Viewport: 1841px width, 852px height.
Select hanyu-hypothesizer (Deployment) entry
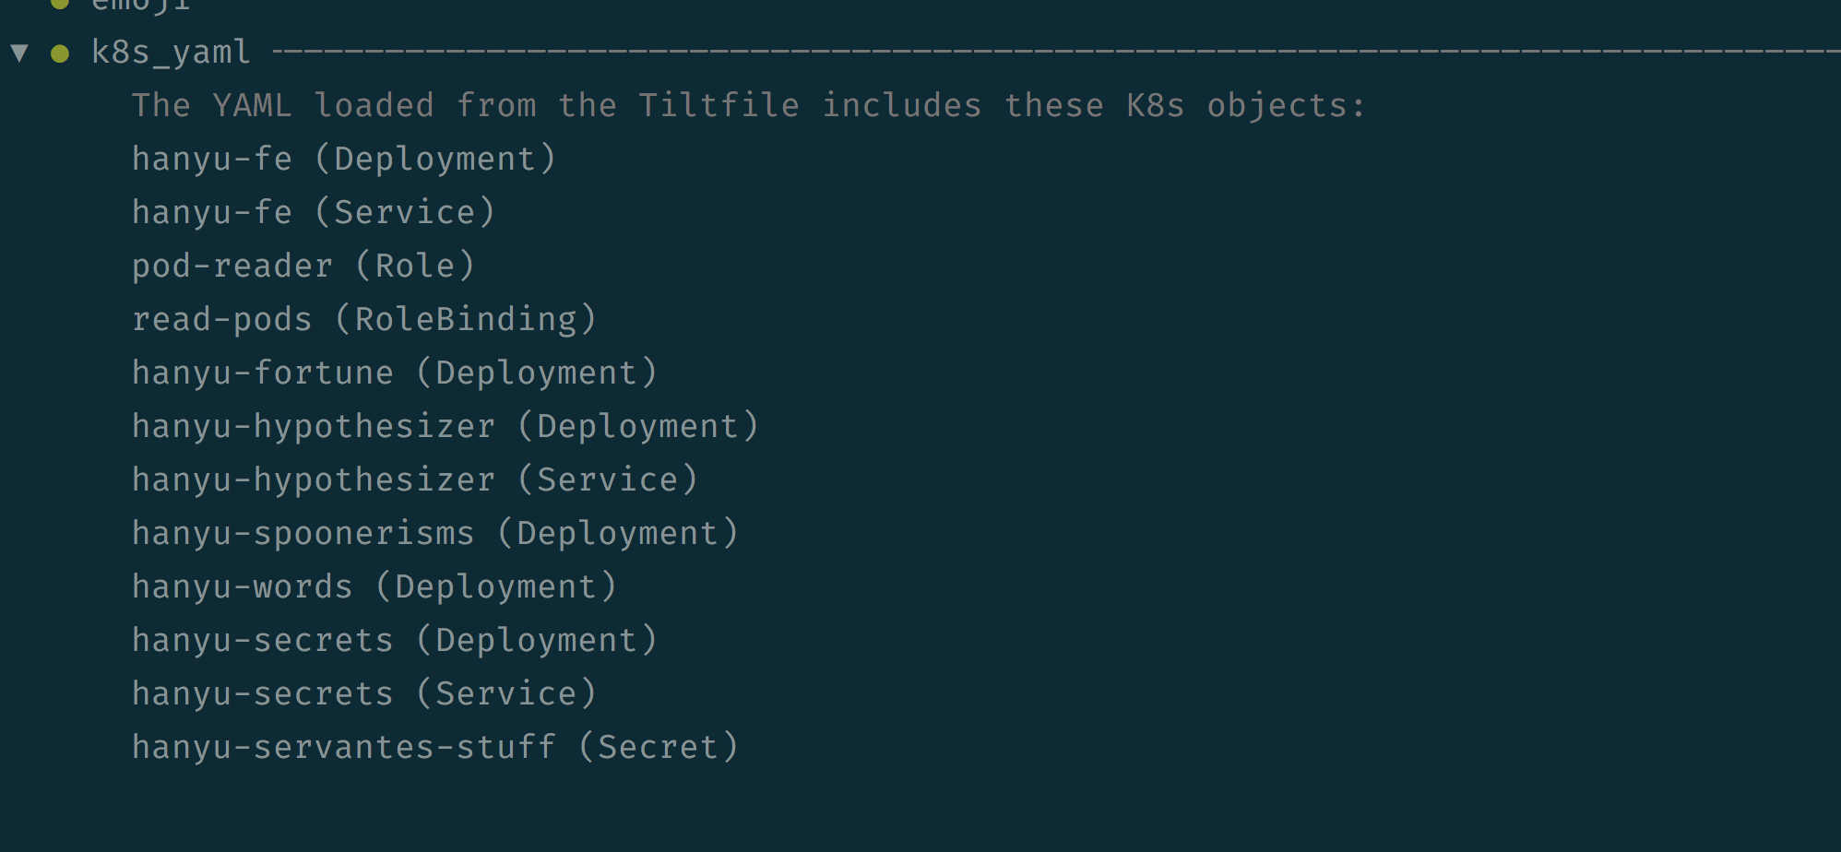[x=445, y=427]
